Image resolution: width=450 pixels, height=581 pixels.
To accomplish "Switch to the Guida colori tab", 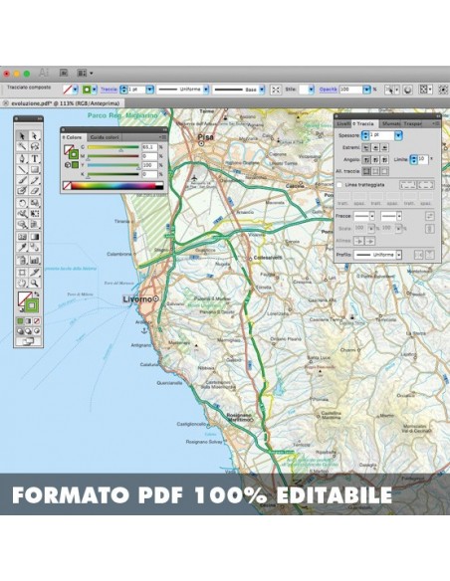I will click(x=105, y=137).
